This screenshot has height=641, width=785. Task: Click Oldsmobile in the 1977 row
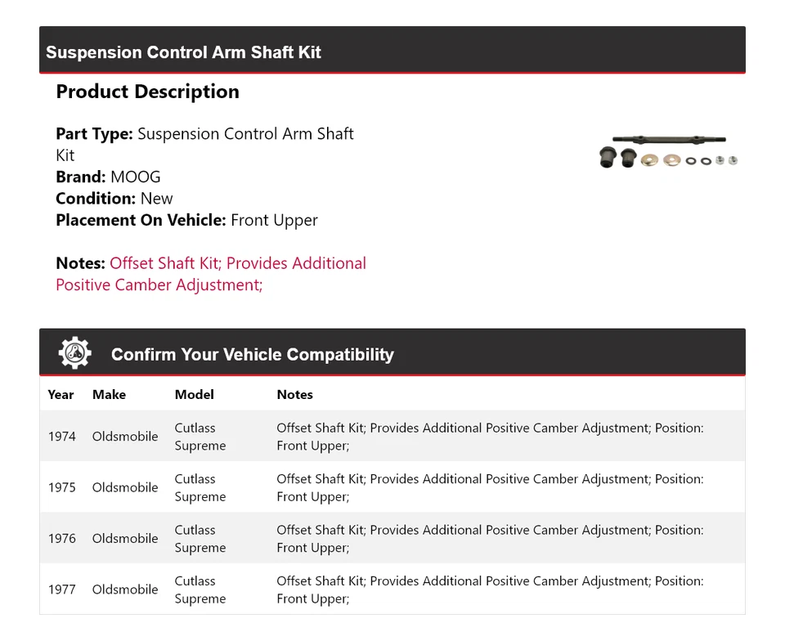point(125,589)
